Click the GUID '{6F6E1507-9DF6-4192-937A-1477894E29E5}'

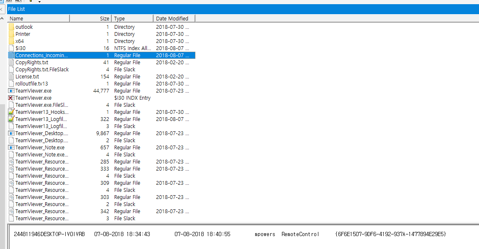(390, 234)
